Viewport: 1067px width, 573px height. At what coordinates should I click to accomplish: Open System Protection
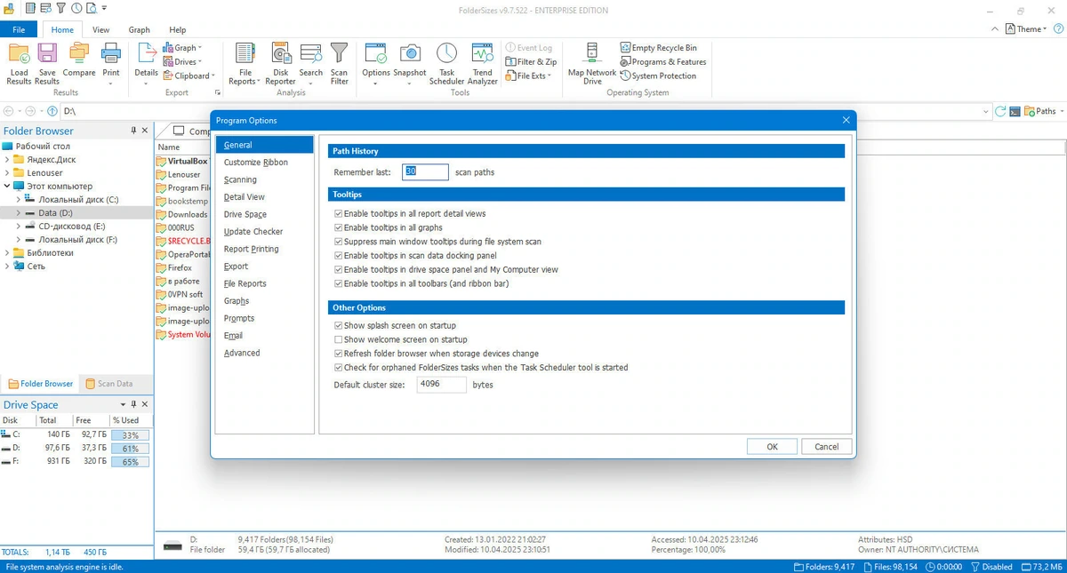(658, 76)
